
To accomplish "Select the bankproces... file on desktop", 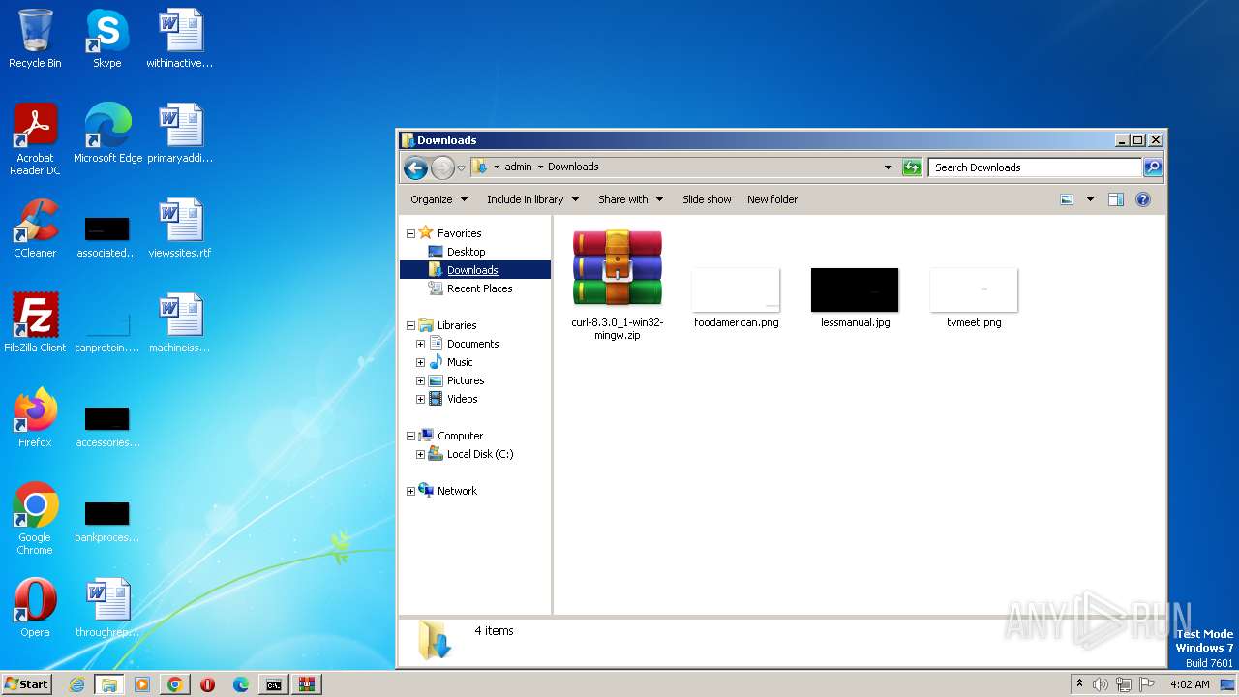I will click(107, 522).
